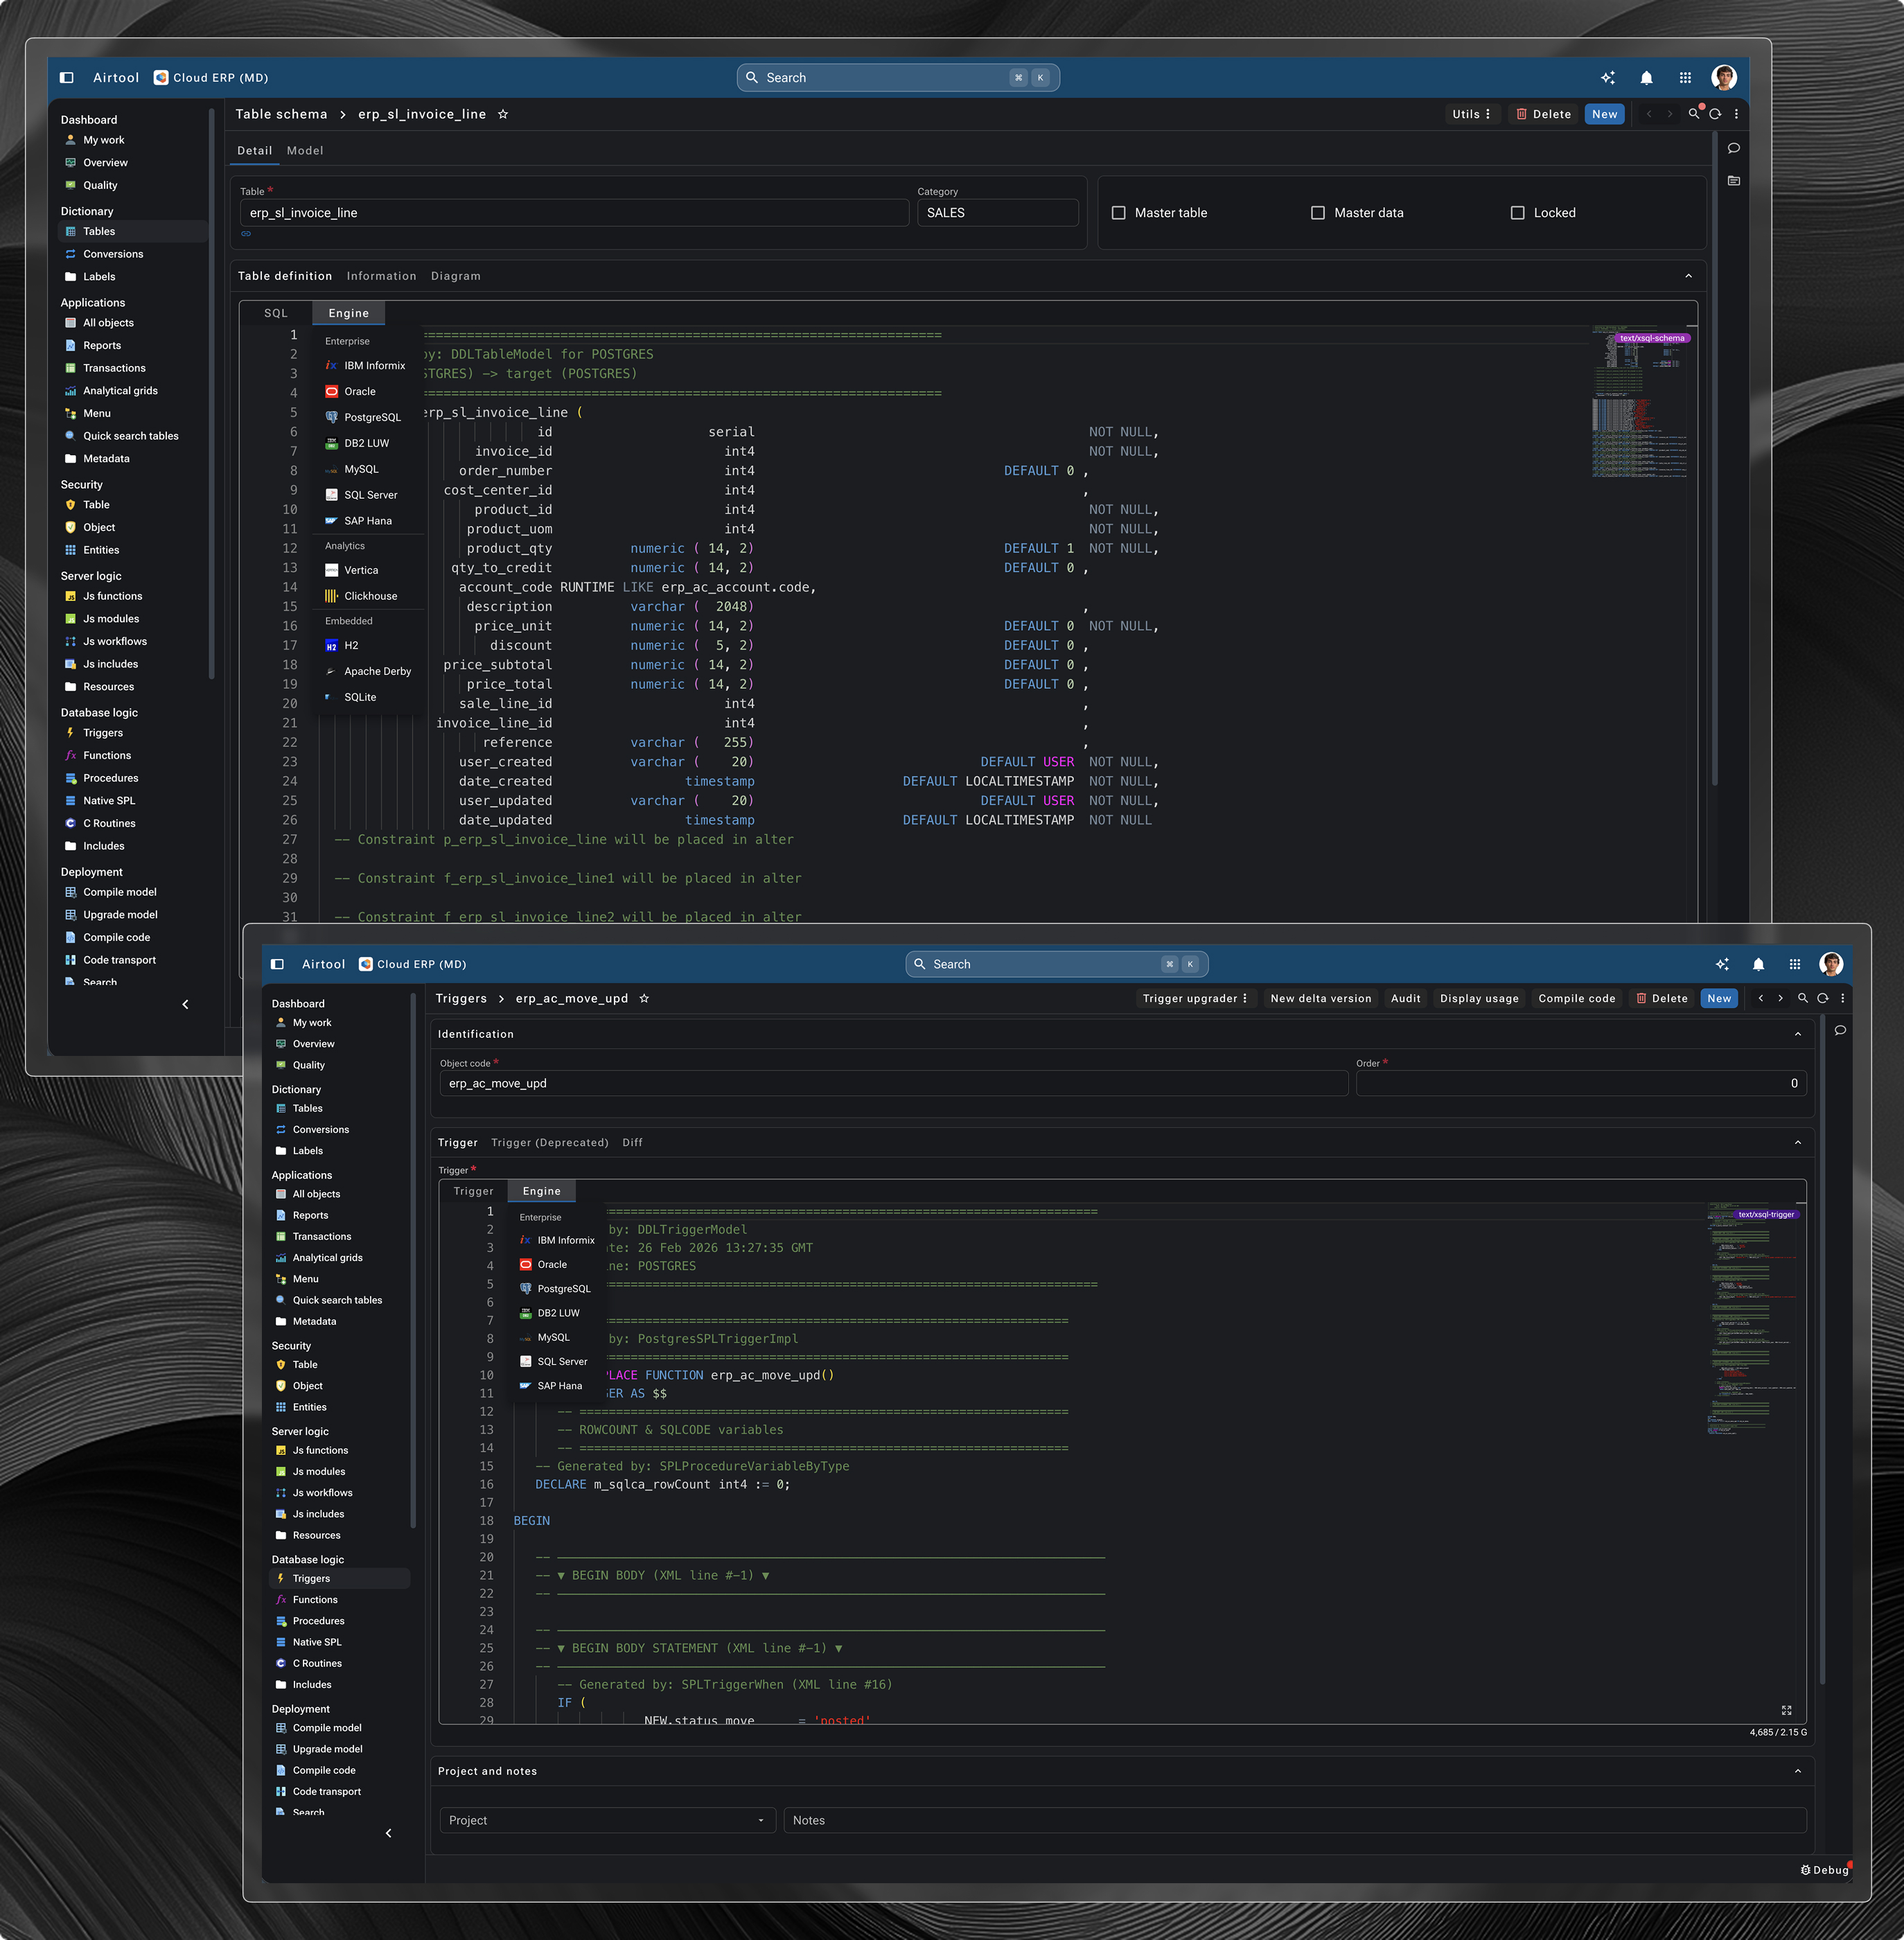Open the Utils menu dropdown

click(x=1471, y=114)
